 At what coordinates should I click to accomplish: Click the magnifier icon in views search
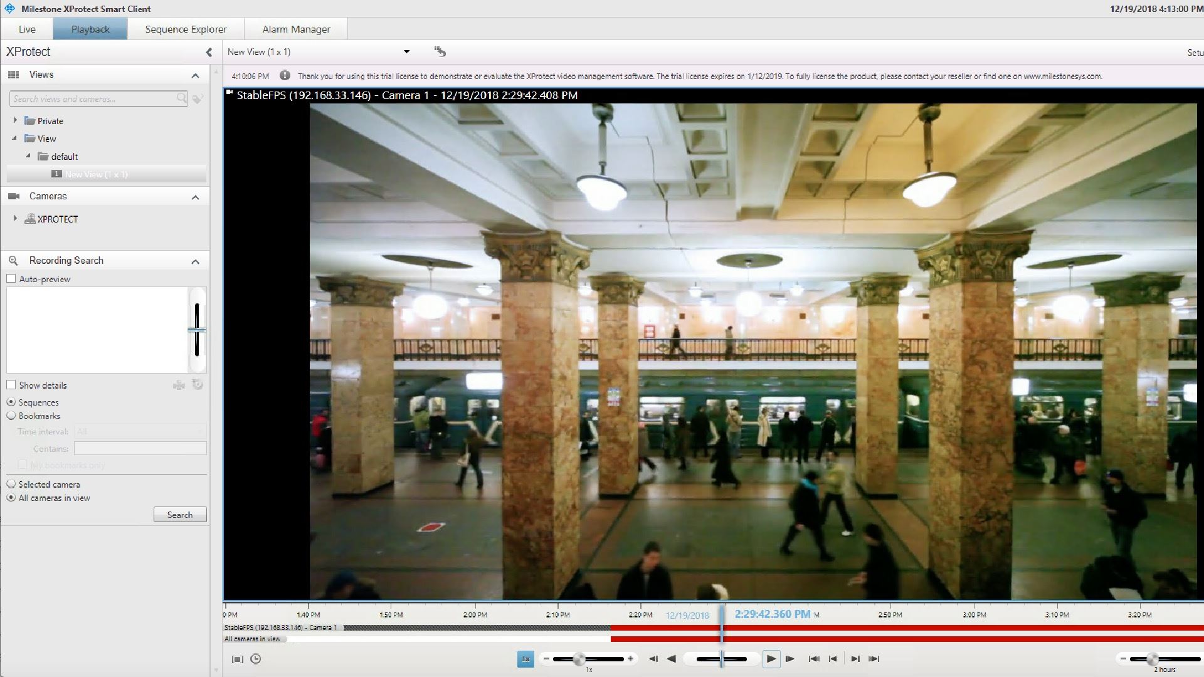click(181, 98)
